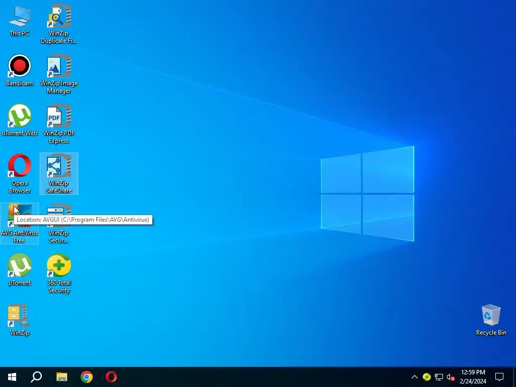516x387 pixels.
Task: Launch Opera from the taskbar
Action: pos(111,377)
